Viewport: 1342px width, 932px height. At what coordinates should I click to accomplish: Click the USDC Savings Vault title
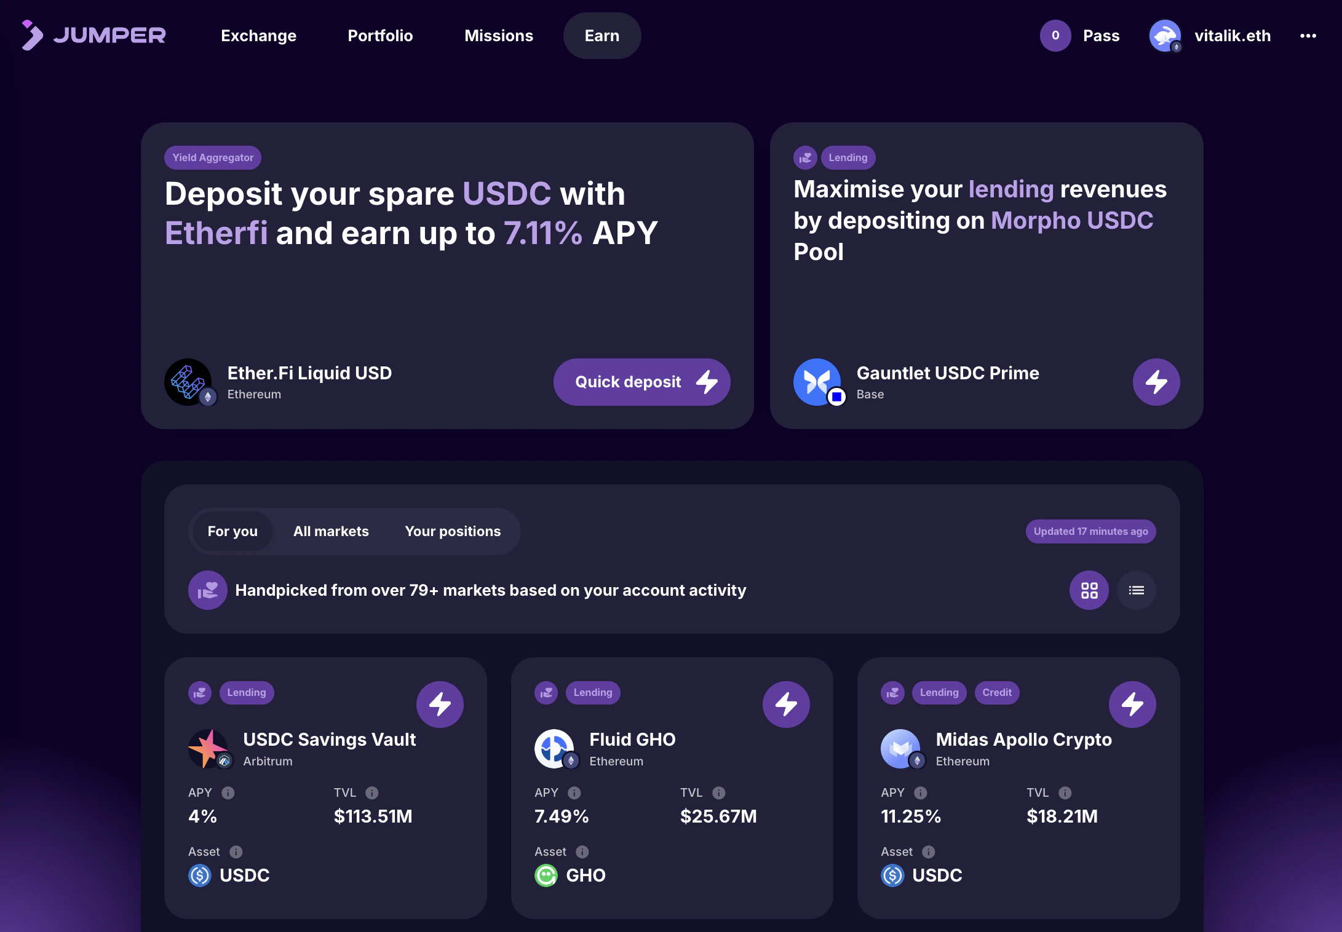click(330, 740)
